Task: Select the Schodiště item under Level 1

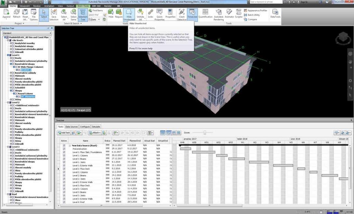Action: pos(20,88)
